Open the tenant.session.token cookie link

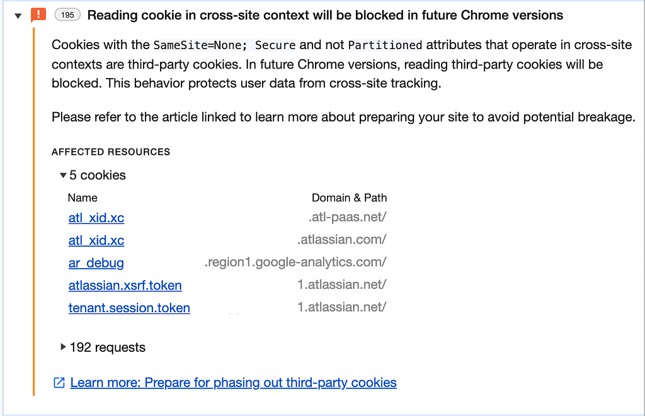point(129,308)
